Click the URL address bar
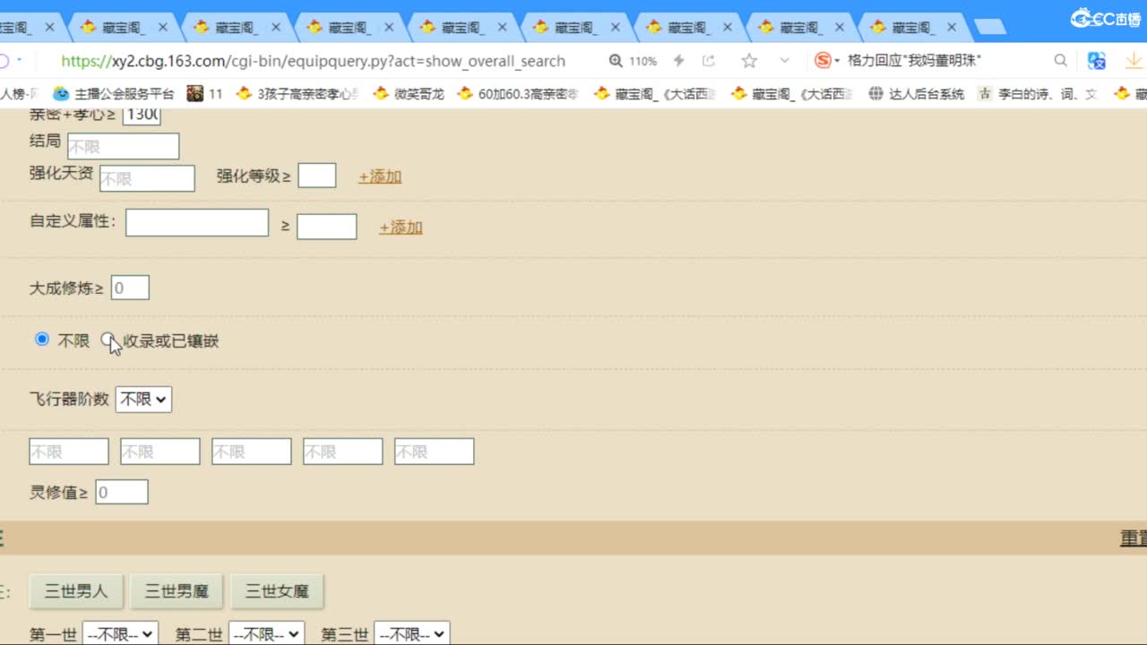Screen dimensions: 1147x645 click(314, 61)
